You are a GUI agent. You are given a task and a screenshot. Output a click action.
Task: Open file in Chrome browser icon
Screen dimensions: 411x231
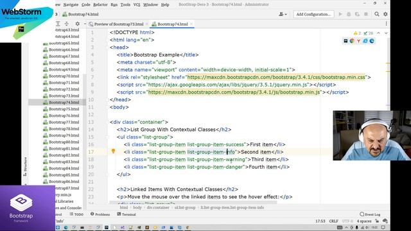pyautogui.click(x=352, y=41)
